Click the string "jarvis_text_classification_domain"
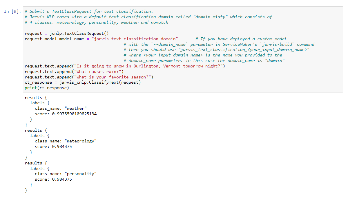The image size is (348, 198). 135,39
